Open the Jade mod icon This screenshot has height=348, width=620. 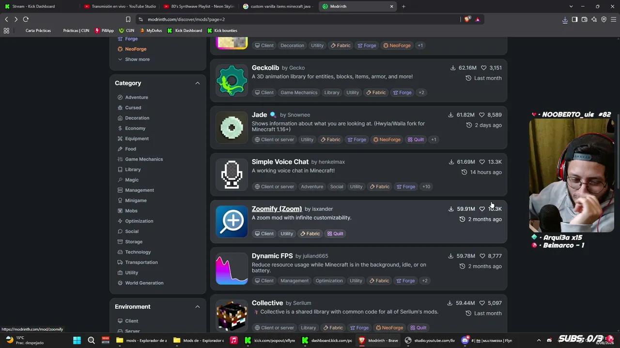tap(232, 127)
